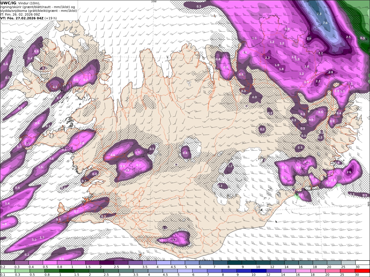Click the 15W longitude label
The height and width of the screenshot is (277, 370).
coord(306,1)
